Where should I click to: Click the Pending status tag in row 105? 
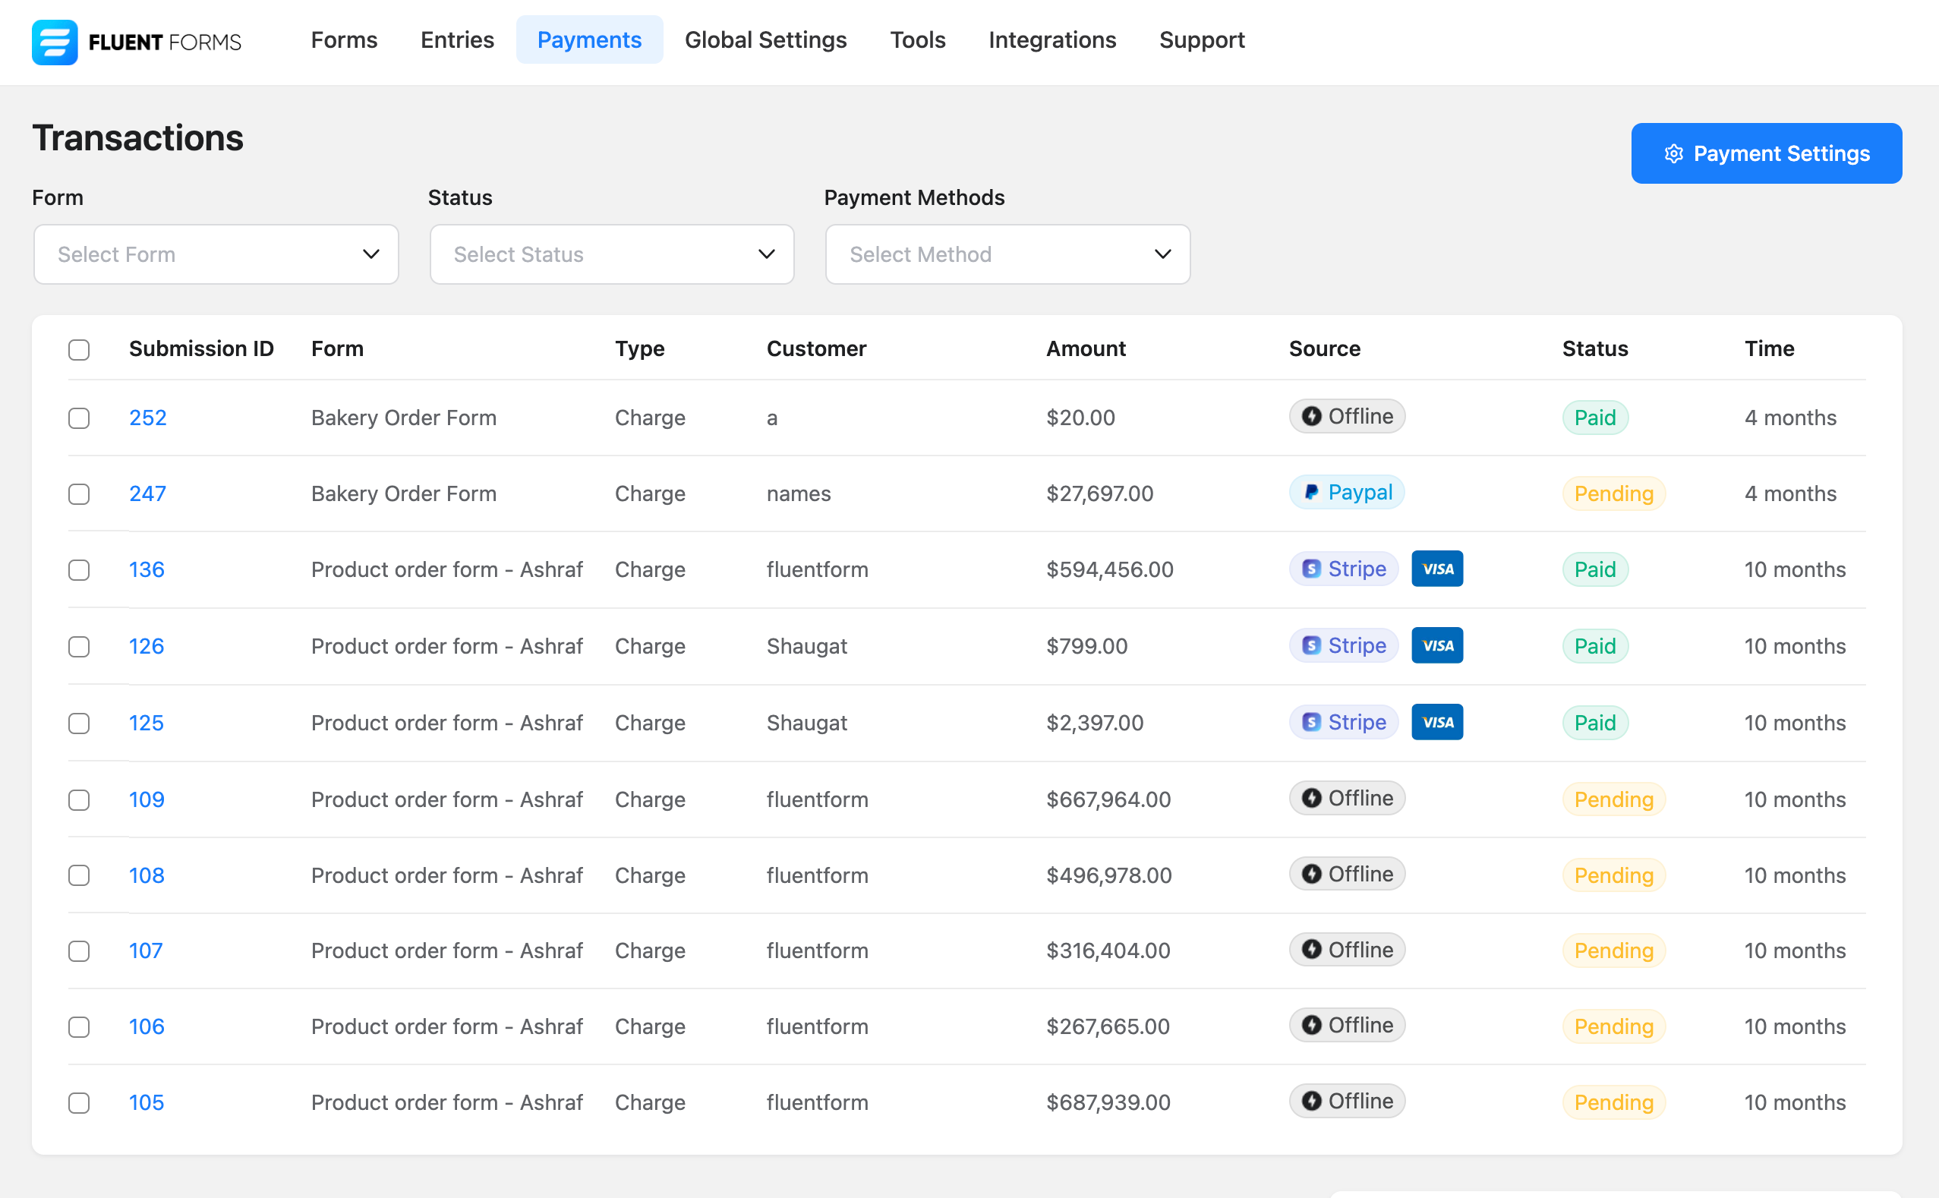click(1613, 1103)
